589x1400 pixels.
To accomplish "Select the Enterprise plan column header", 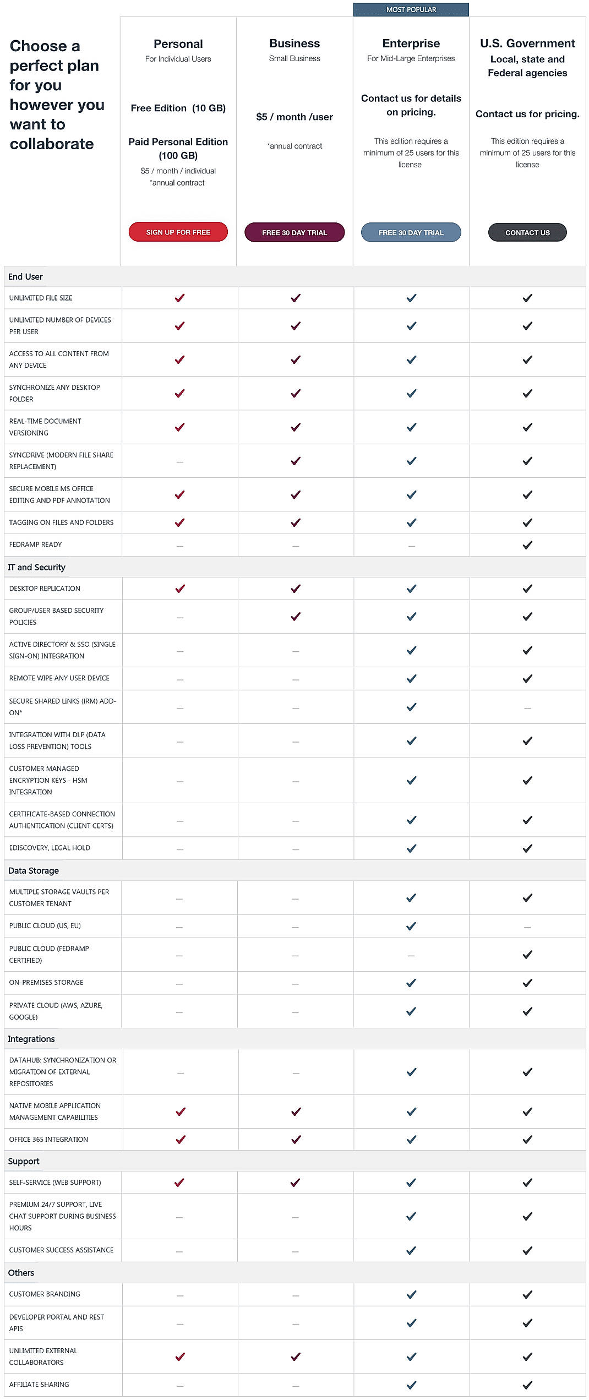I will click(411, 43).
